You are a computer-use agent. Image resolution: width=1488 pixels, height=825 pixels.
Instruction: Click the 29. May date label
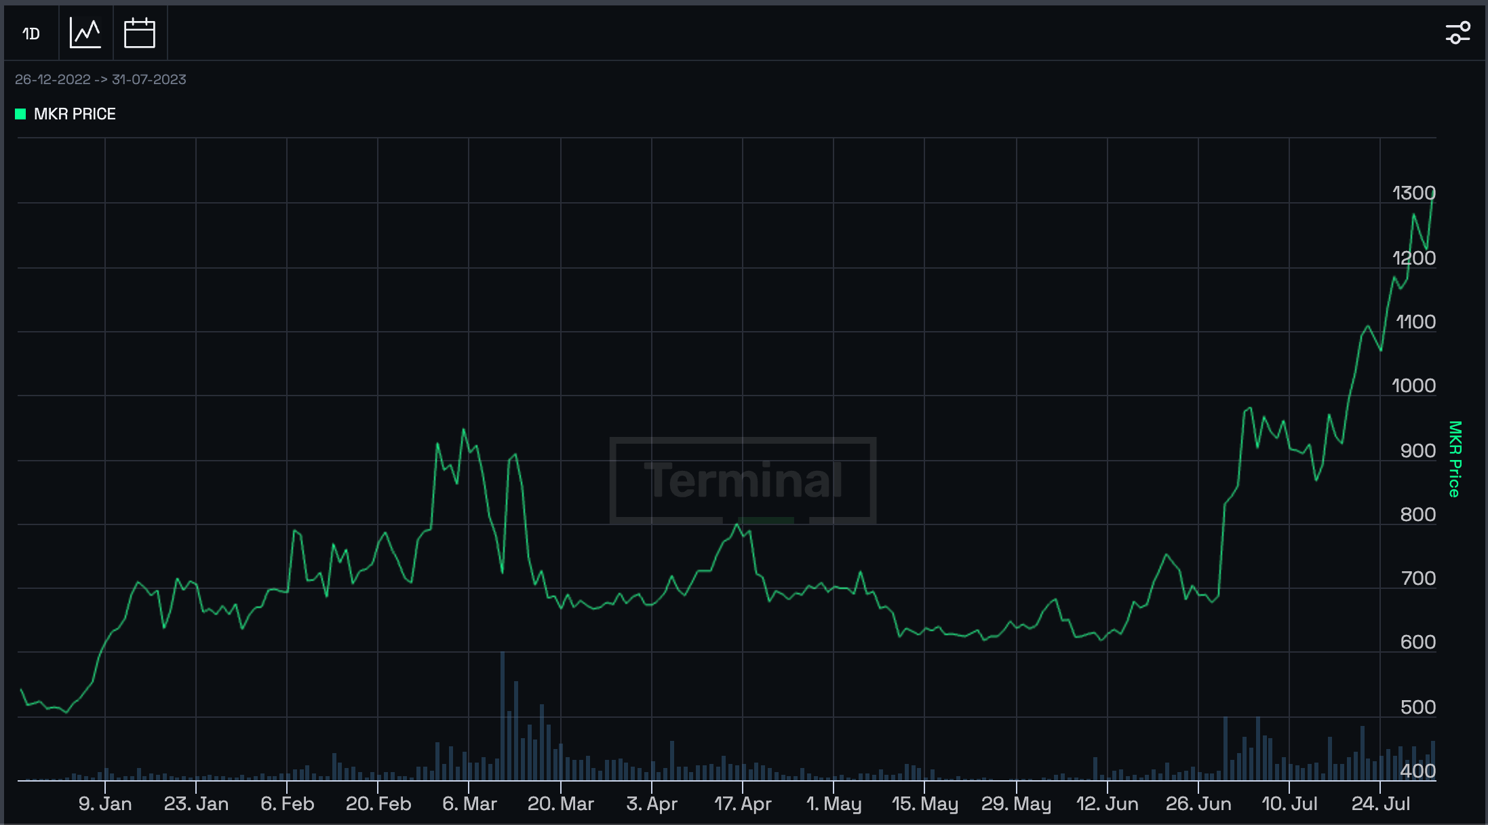[x=1016, y=804]
